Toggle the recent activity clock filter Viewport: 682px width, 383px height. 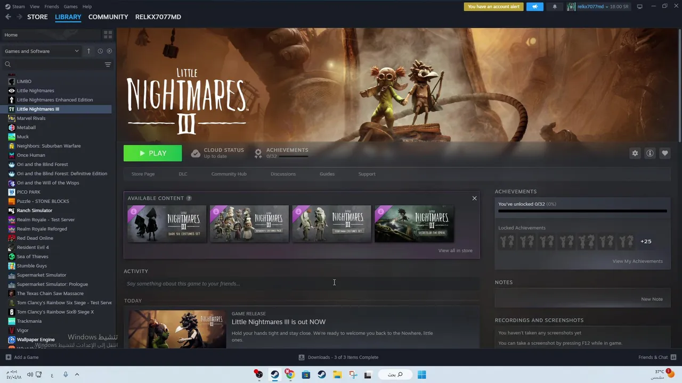tap(100, 51)
